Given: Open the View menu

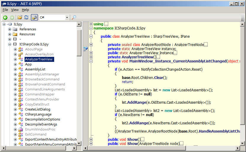Looking at the screenshot, I should [15, 10].
